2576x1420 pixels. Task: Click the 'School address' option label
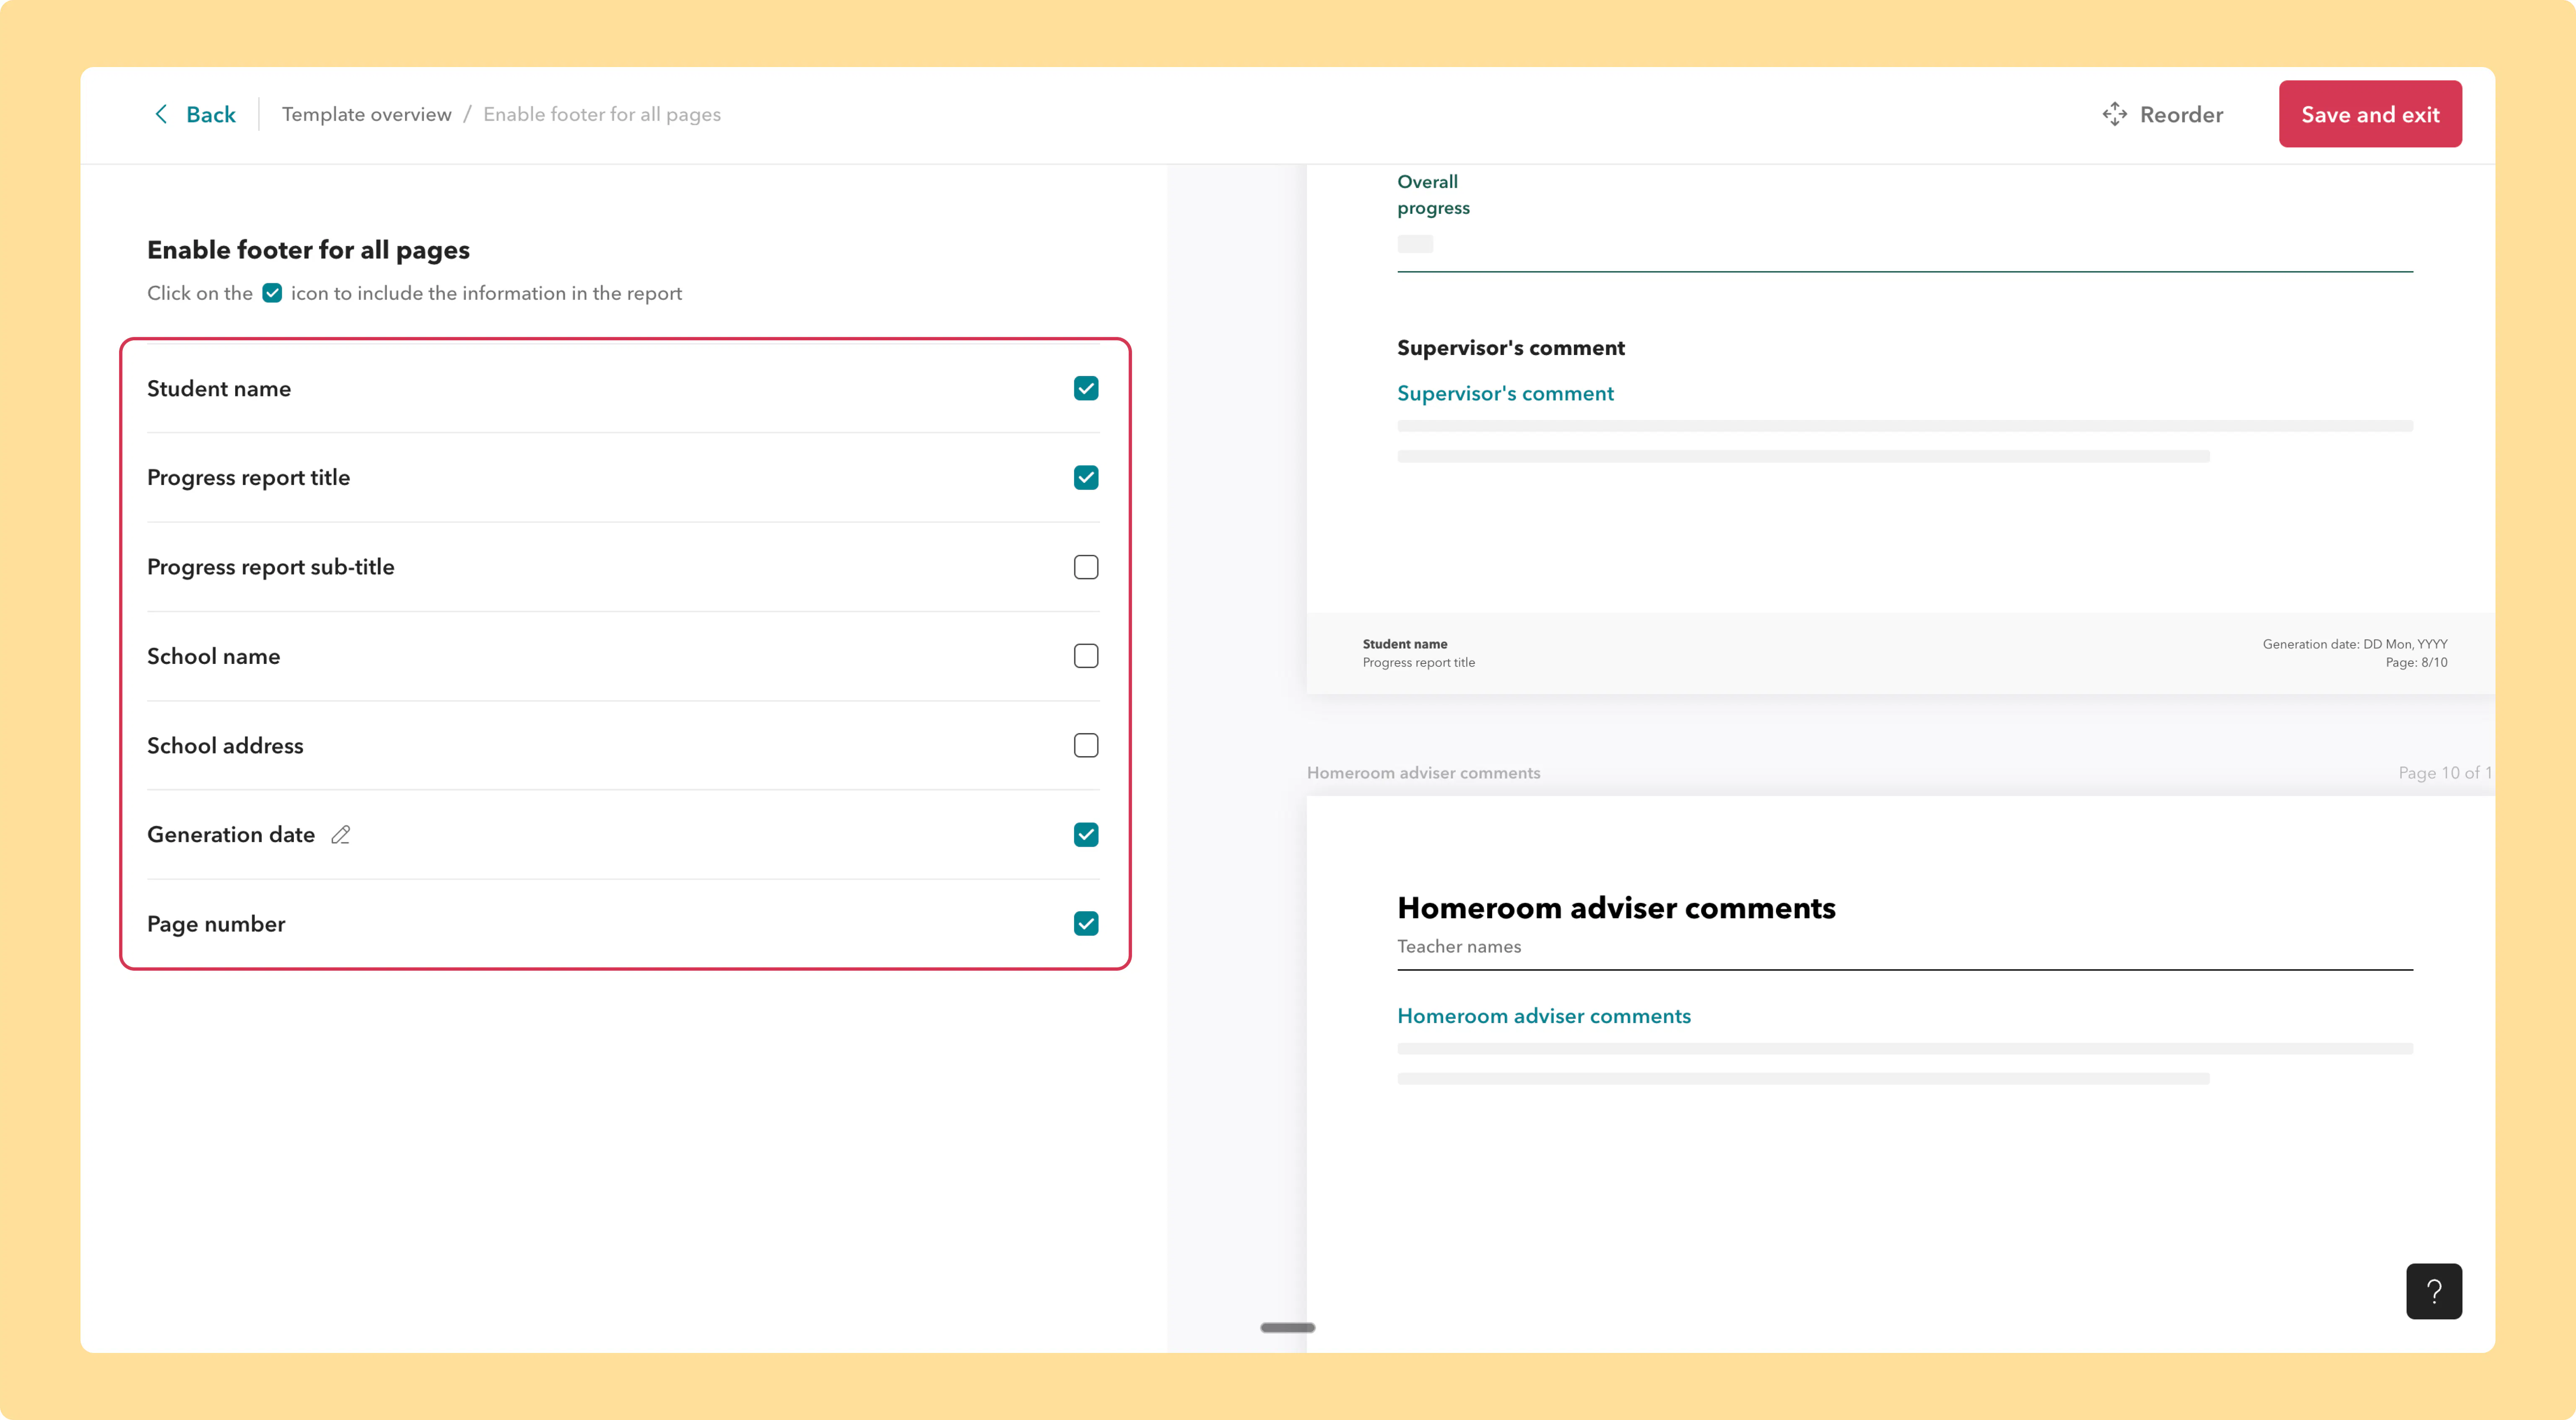point(225,745)
